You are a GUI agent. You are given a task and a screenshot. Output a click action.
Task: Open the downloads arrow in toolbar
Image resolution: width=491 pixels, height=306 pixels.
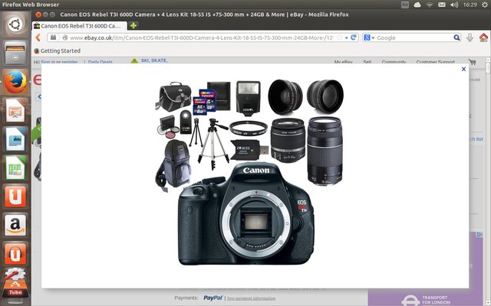[469, 37]
